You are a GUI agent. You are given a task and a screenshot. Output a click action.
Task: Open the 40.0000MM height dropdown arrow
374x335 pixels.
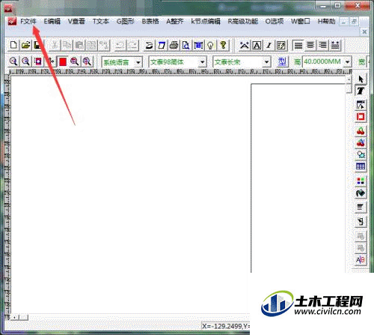(348, 62)
